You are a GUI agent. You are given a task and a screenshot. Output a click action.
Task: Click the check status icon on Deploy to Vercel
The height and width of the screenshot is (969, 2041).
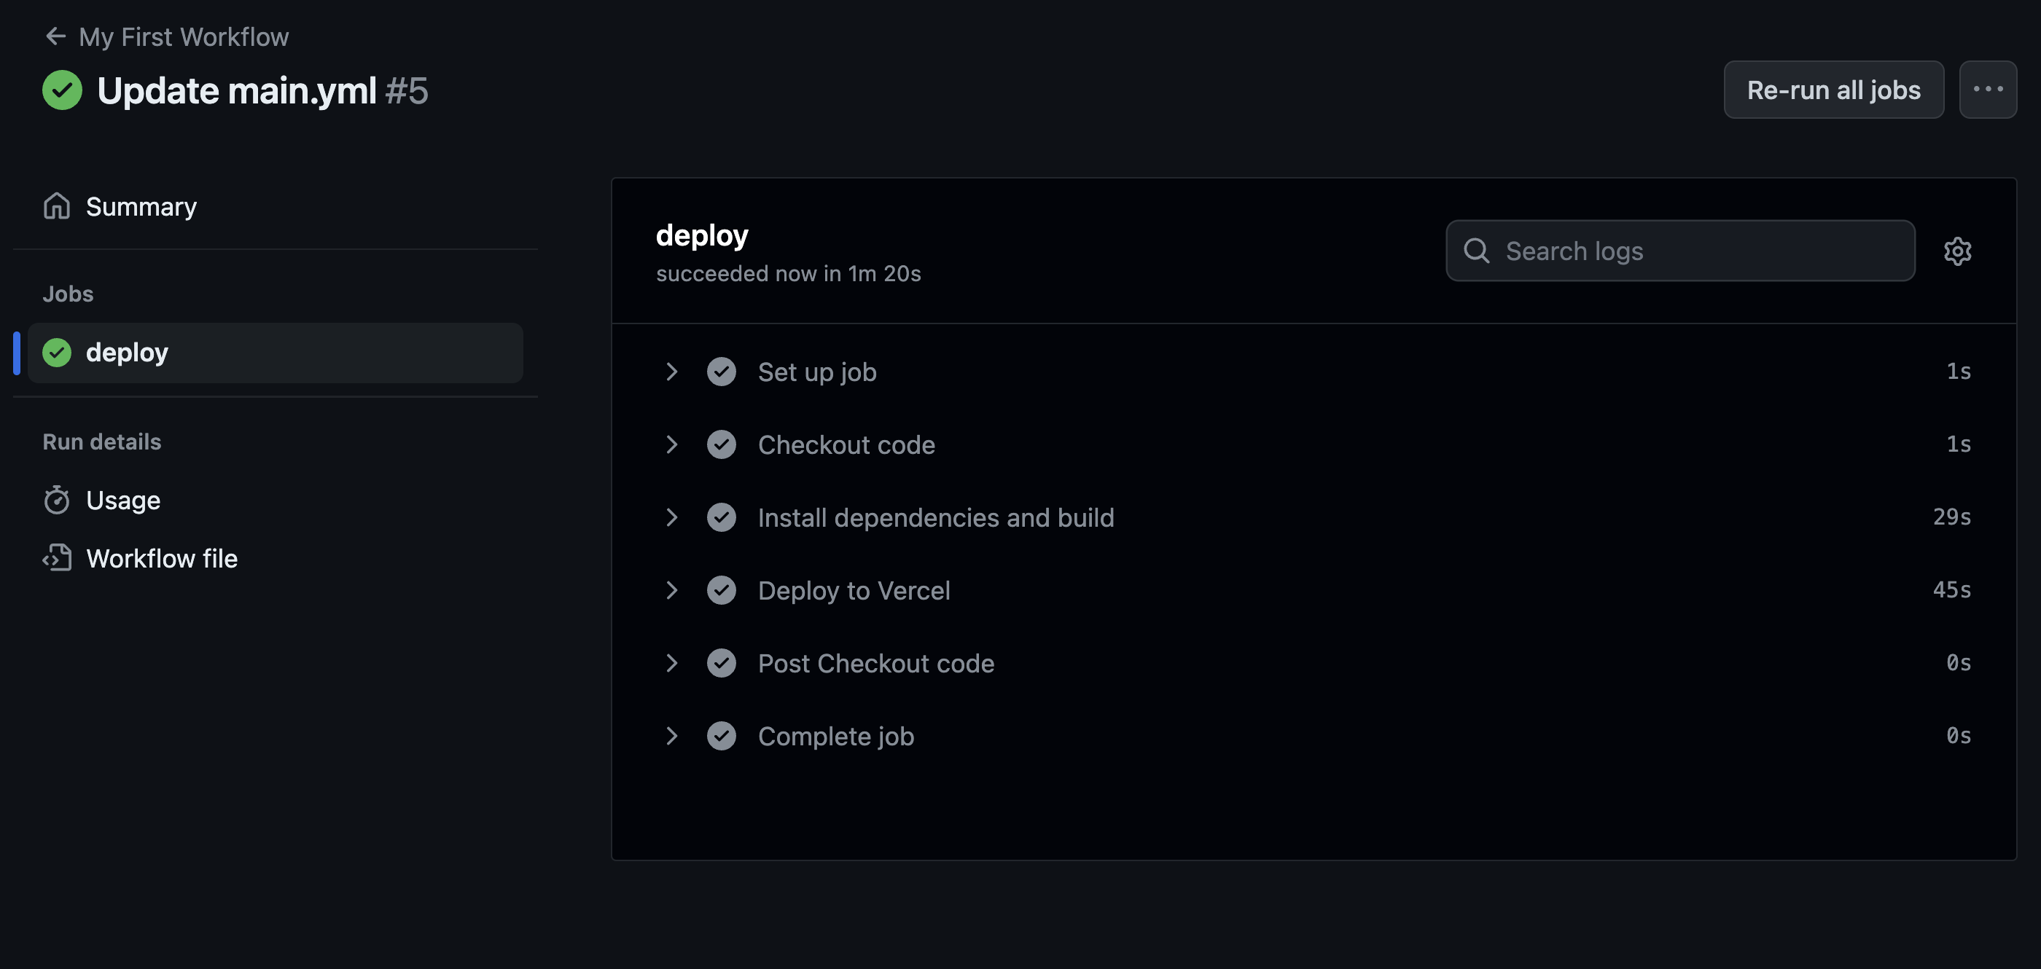pos(721,591)
